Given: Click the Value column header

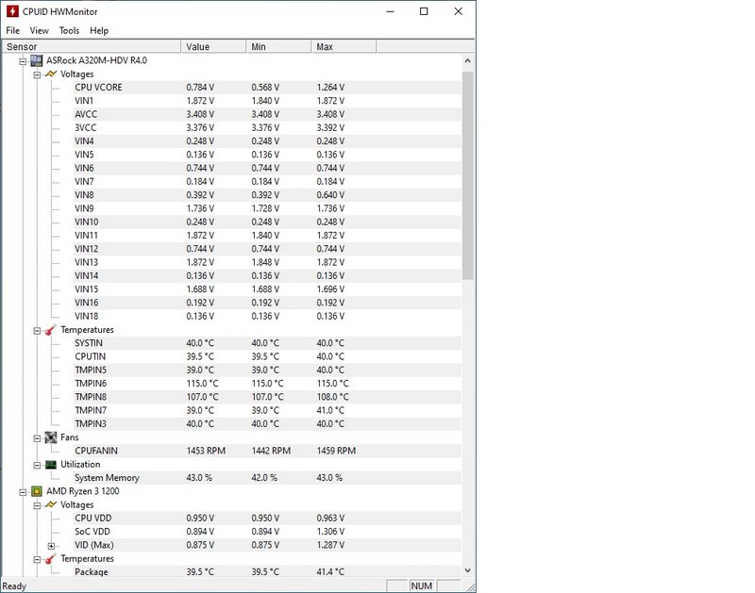Looking at the screenshot, I should click(213, 46).
